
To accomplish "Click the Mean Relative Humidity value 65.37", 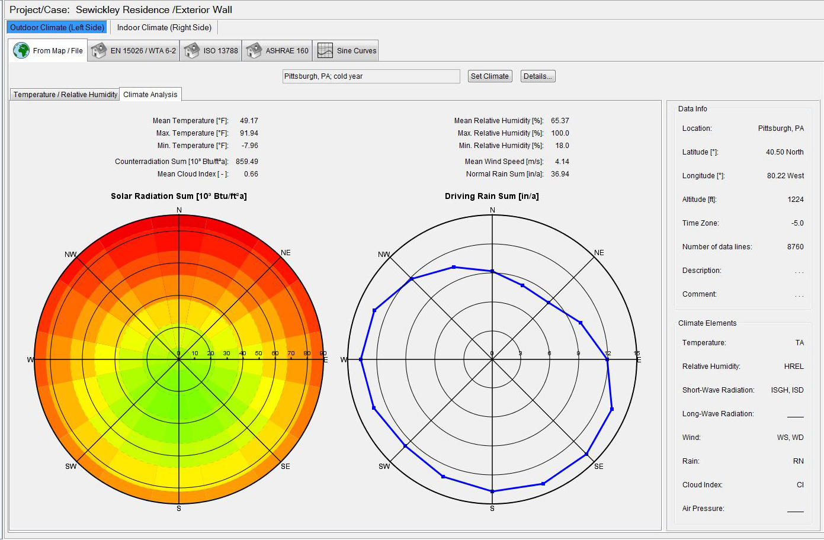I will click(560, 121).
